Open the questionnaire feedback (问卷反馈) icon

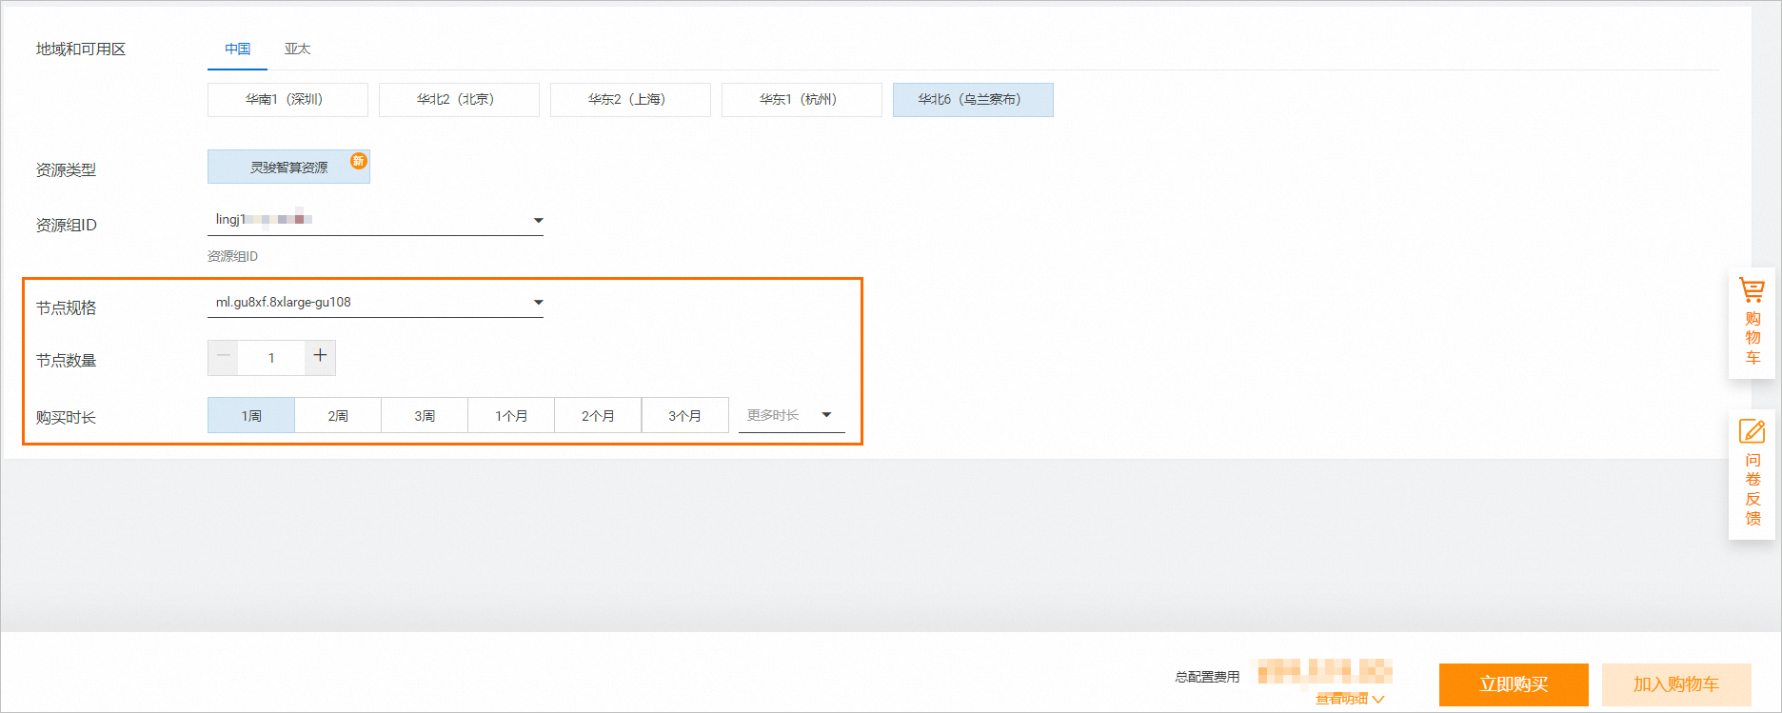1752,473
